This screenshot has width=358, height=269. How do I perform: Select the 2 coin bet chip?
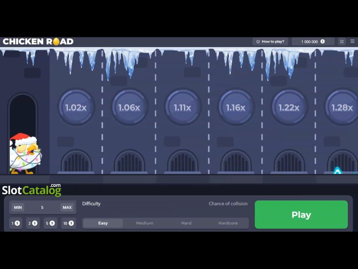pos(33,223)
